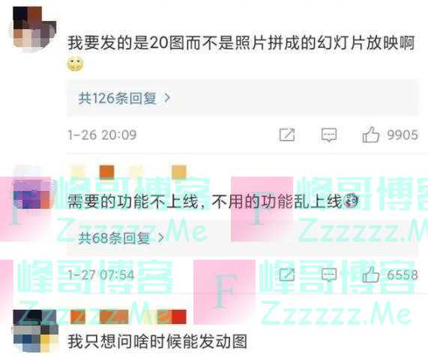The image size is (428, 357).
Task: Tap the share icon on the 1-27 07:54 comment
Action: pyautogui.click(x=287, y=275)
